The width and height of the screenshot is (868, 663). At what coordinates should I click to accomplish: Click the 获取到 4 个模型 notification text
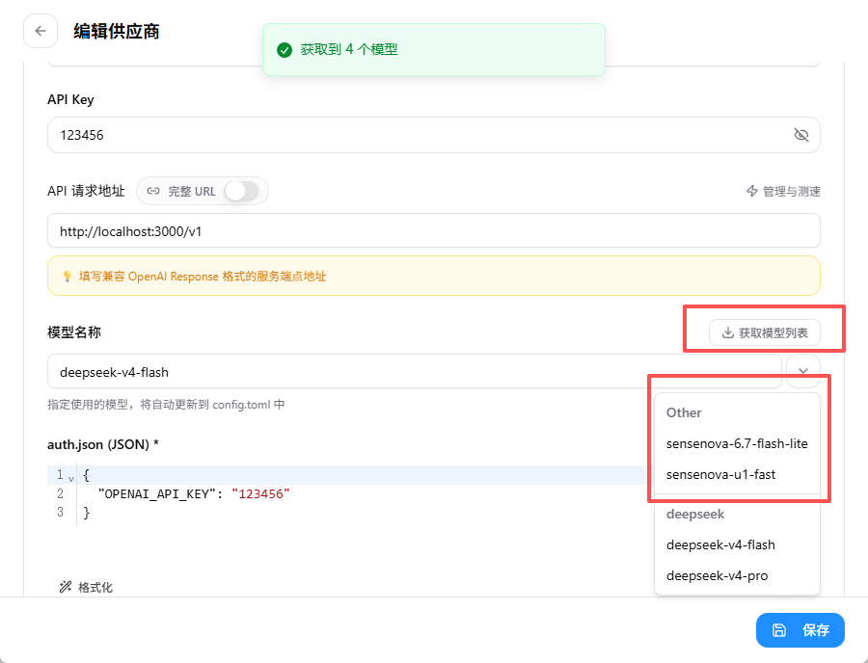[x=349, y=49]
